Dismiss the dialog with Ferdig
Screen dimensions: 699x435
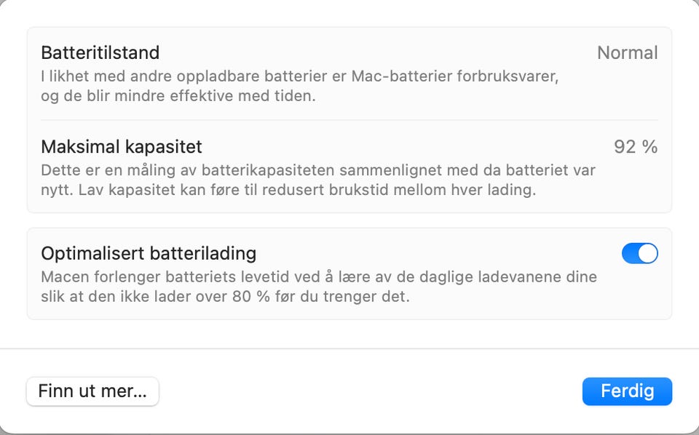(x=626, y=391)
